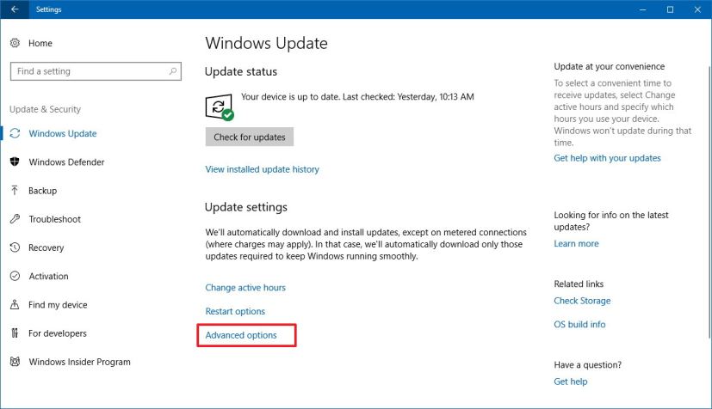The image size is (712, 409).
Task: Open Change active hours link
Action: [245, 288]
